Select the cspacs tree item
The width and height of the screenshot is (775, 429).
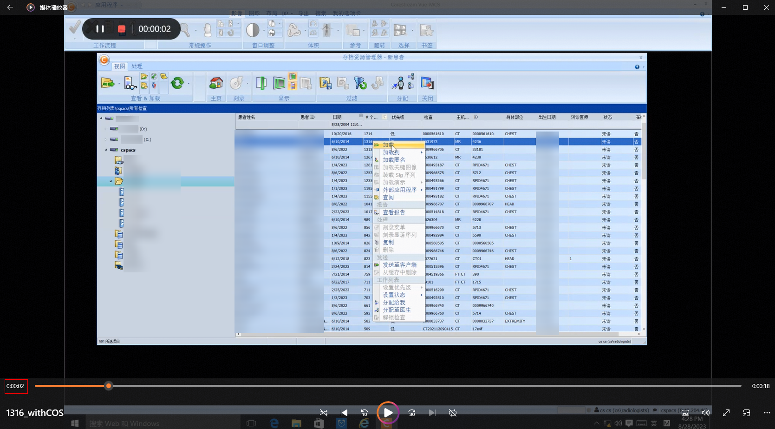[128, 150]
